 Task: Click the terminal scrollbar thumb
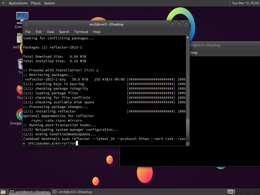(188, 131)
